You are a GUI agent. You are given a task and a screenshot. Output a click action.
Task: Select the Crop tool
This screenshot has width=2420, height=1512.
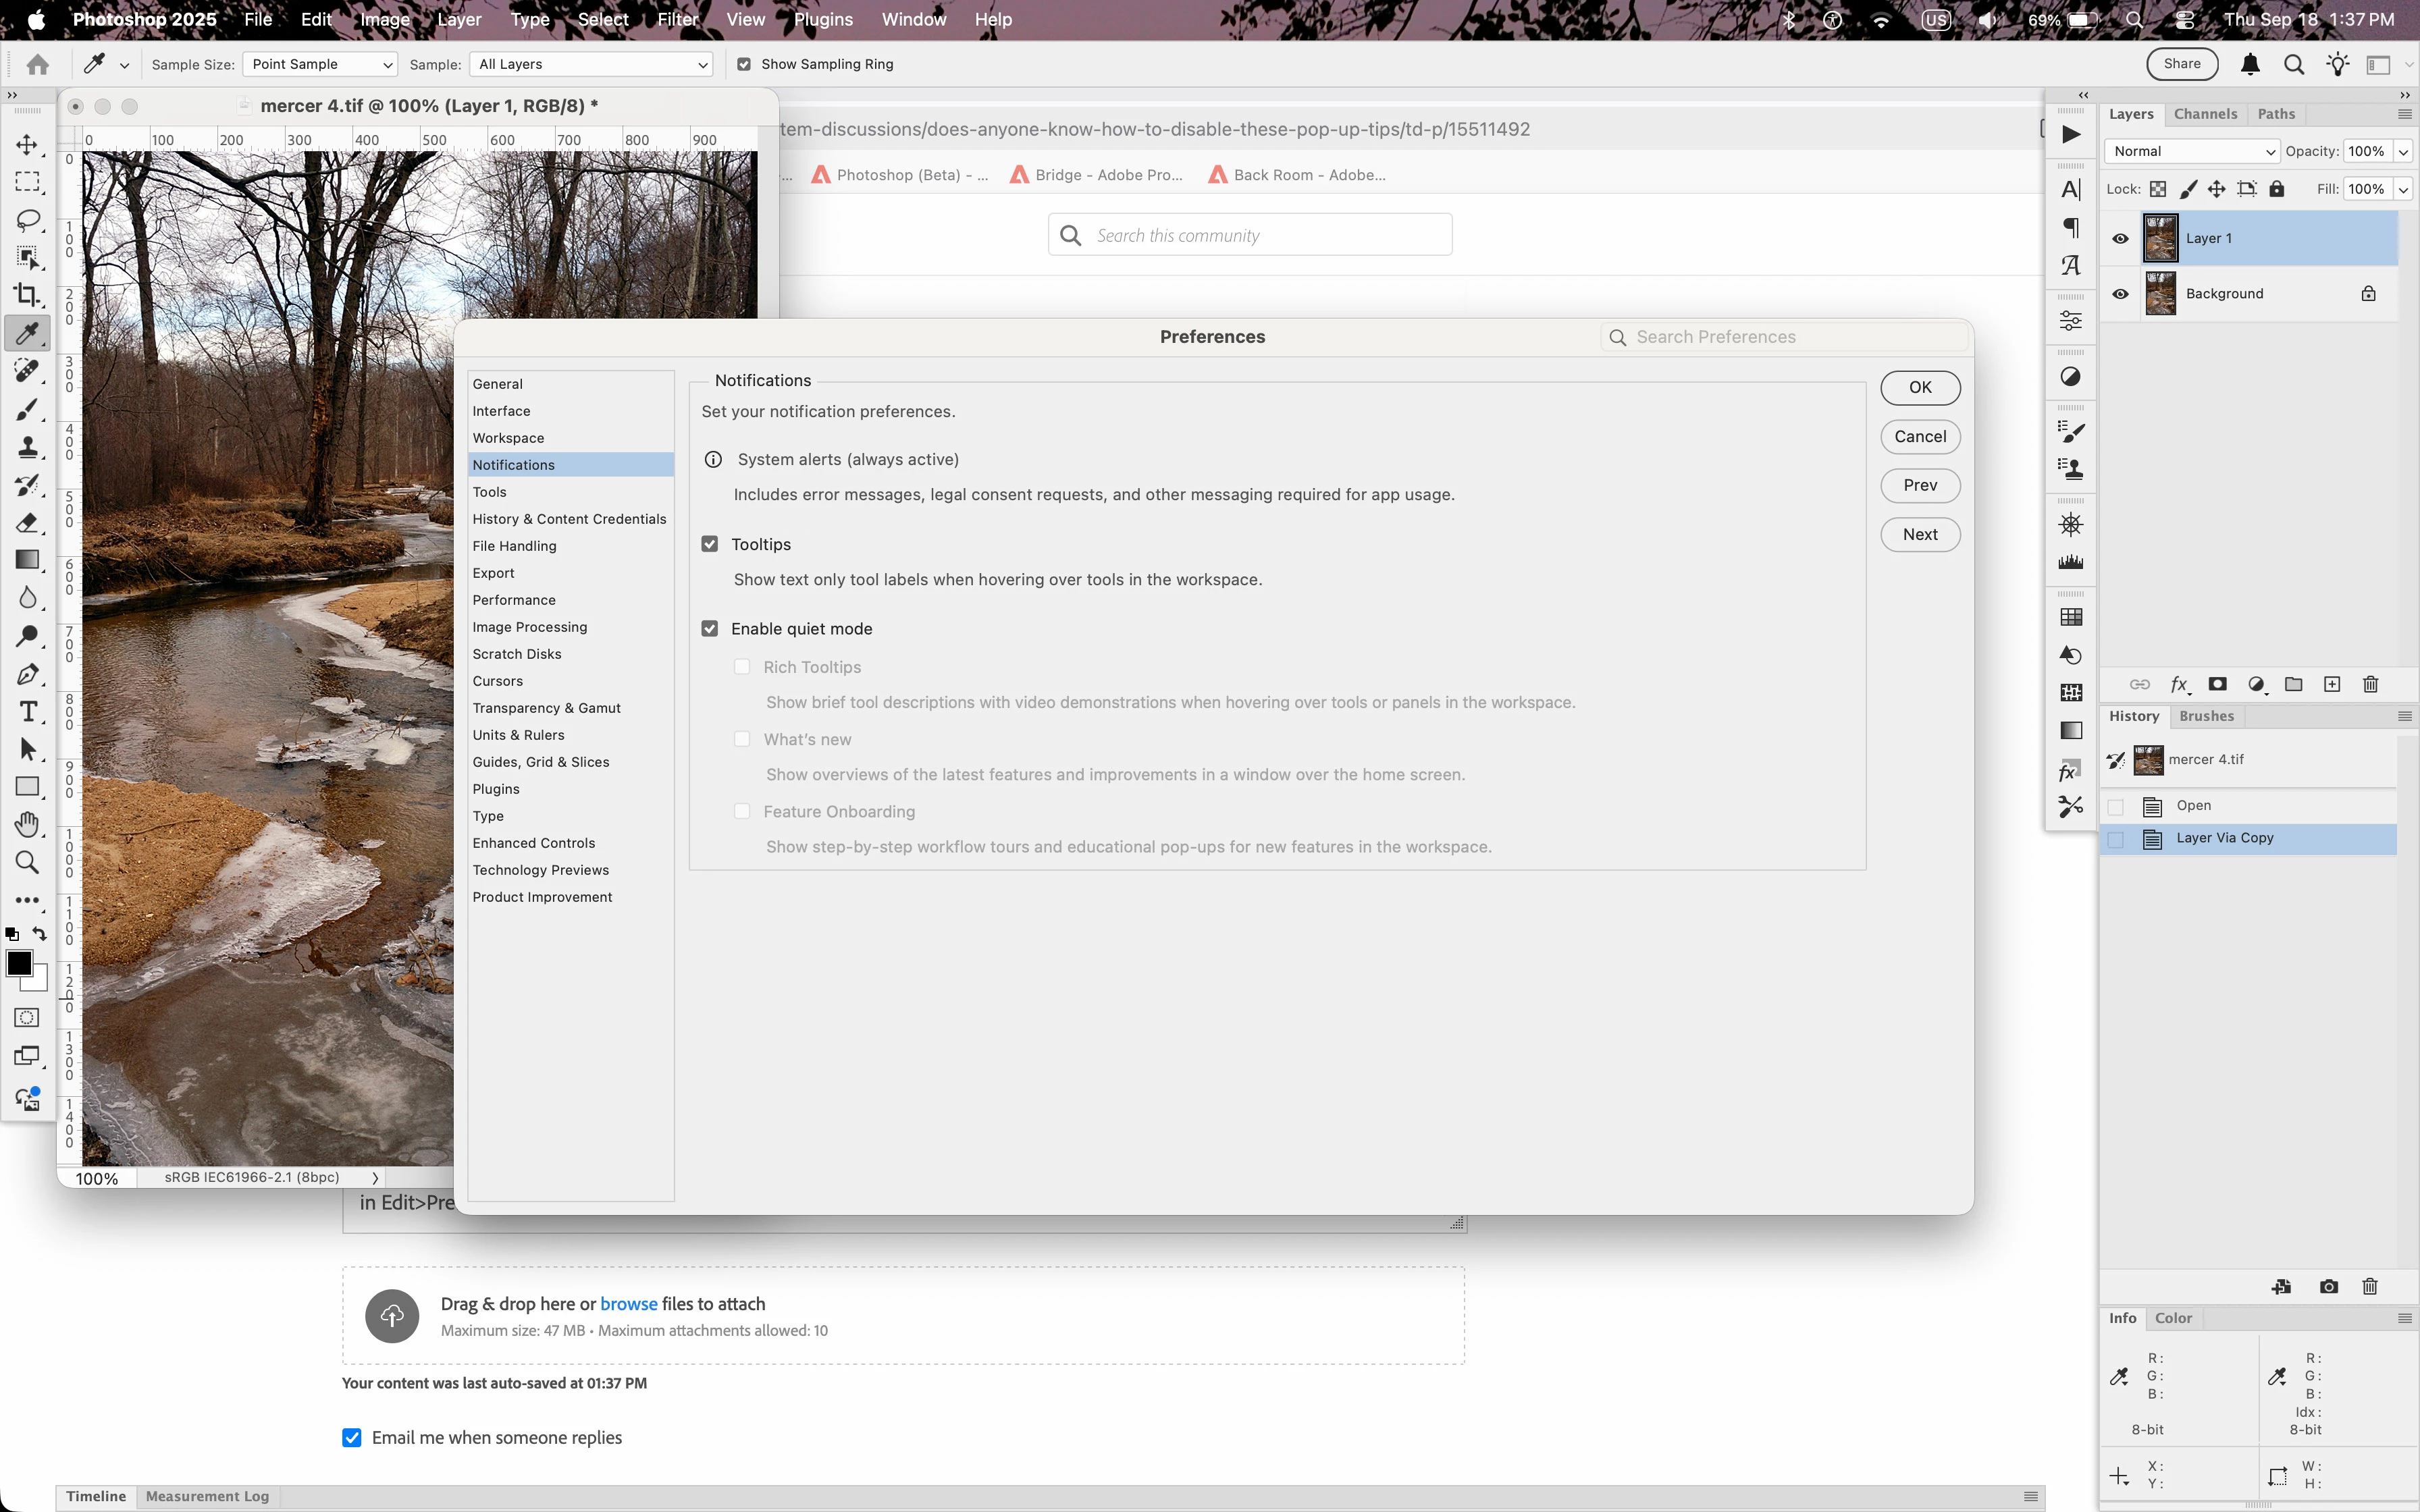(x=27, y=295)
